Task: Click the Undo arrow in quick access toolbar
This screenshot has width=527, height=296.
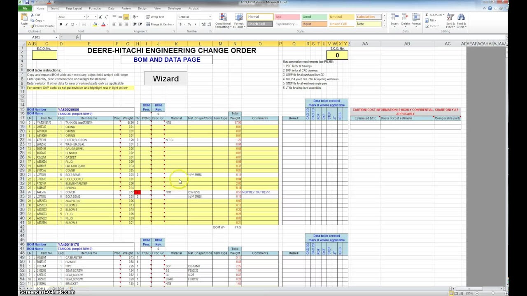Action: 33,2
